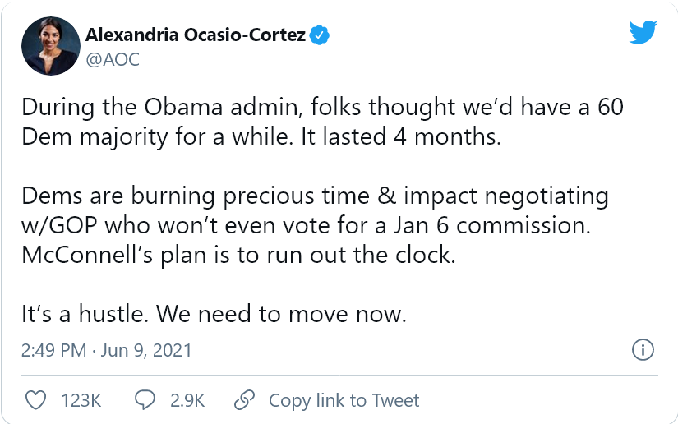
Task: Click the line starting "Dems are burning precious time"
Action: (x=314, y=196)
